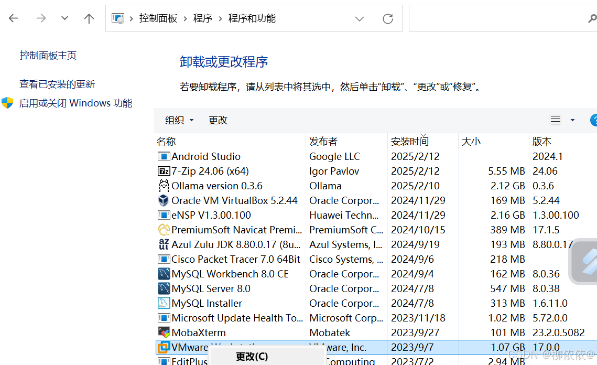Select MySQL Workbench 8.0 CE name

230,274
